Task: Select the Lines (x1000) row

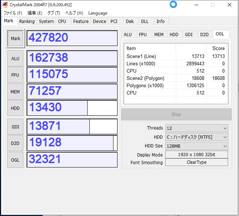Action: point(176,63)
